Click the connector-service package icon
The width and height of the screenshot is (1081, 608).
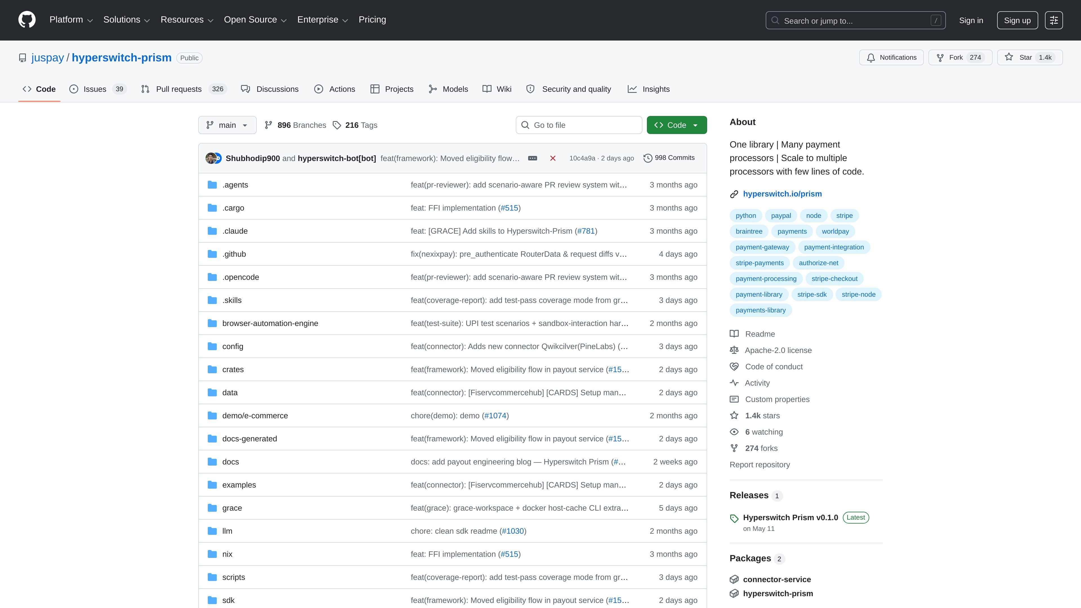734,580
